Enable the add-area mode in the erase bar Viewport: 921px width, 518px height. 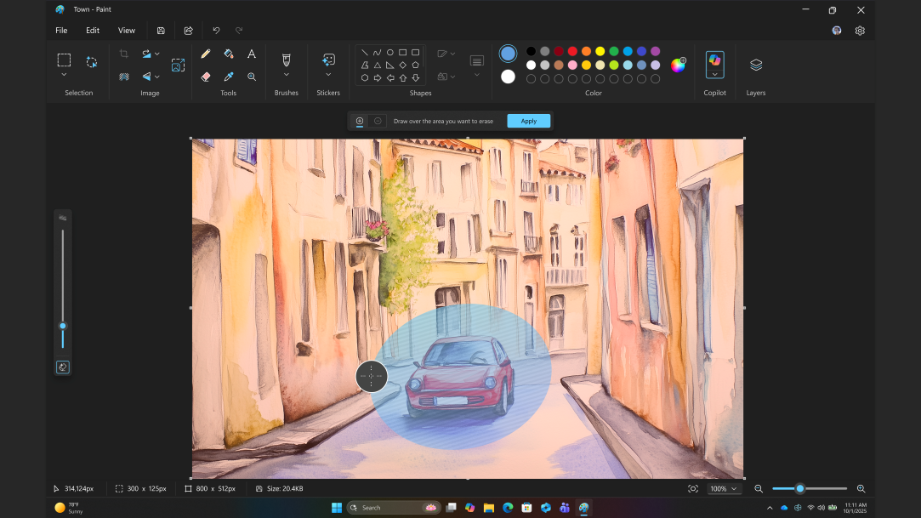(x=359, y=121)
